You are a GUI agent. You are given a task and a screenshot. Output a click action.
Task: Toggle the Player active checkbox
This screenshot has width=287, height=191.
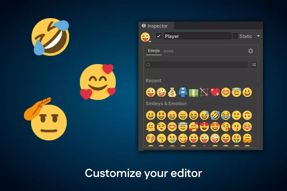pos(159,36)
